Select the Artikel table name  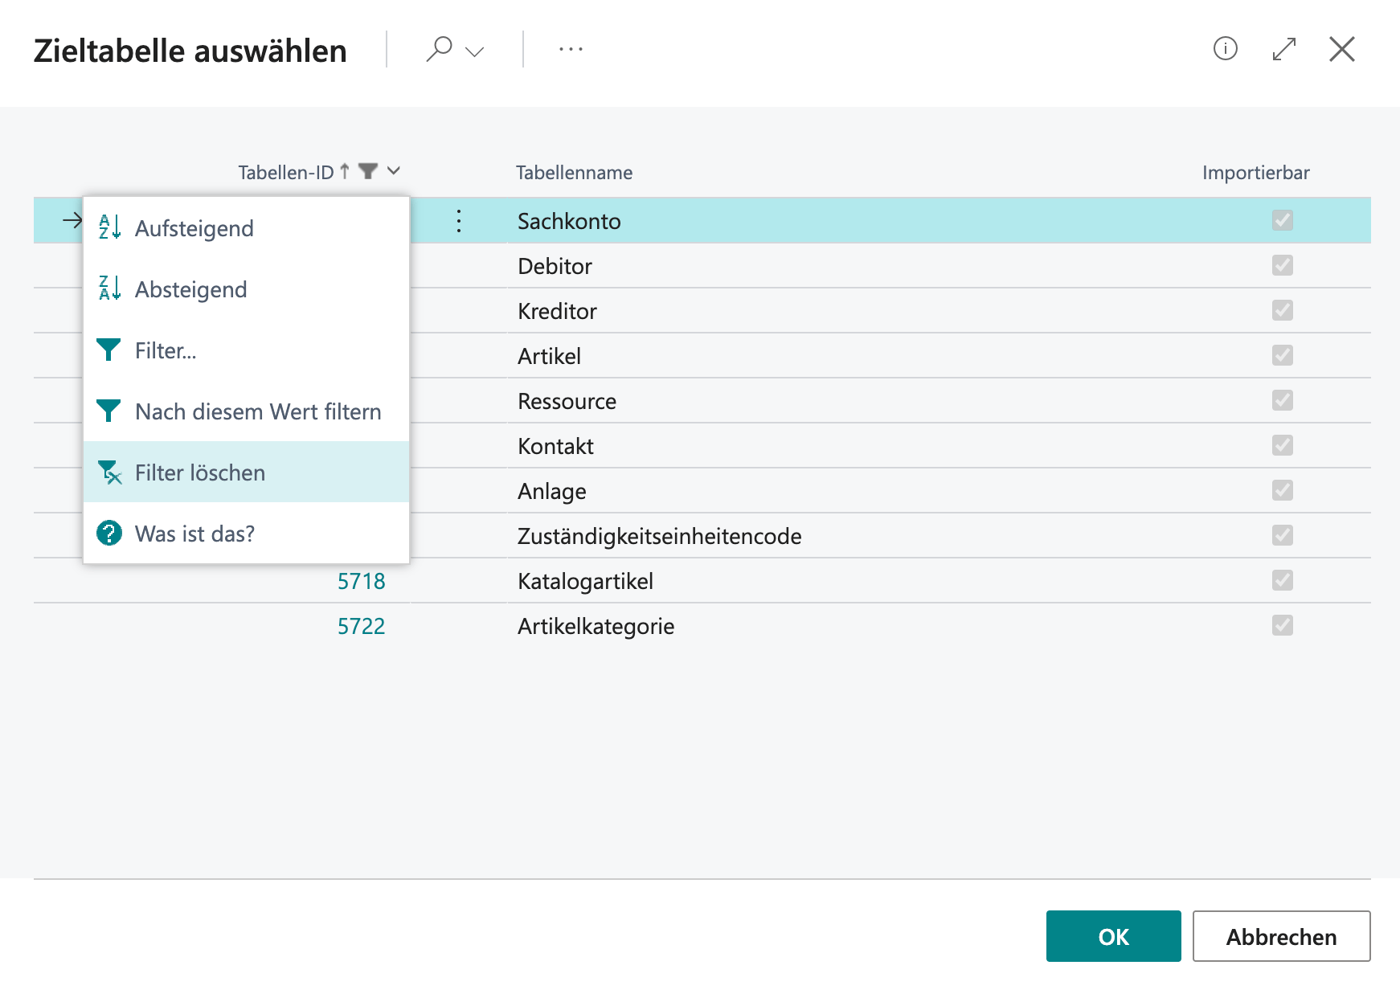click(549, 356)
